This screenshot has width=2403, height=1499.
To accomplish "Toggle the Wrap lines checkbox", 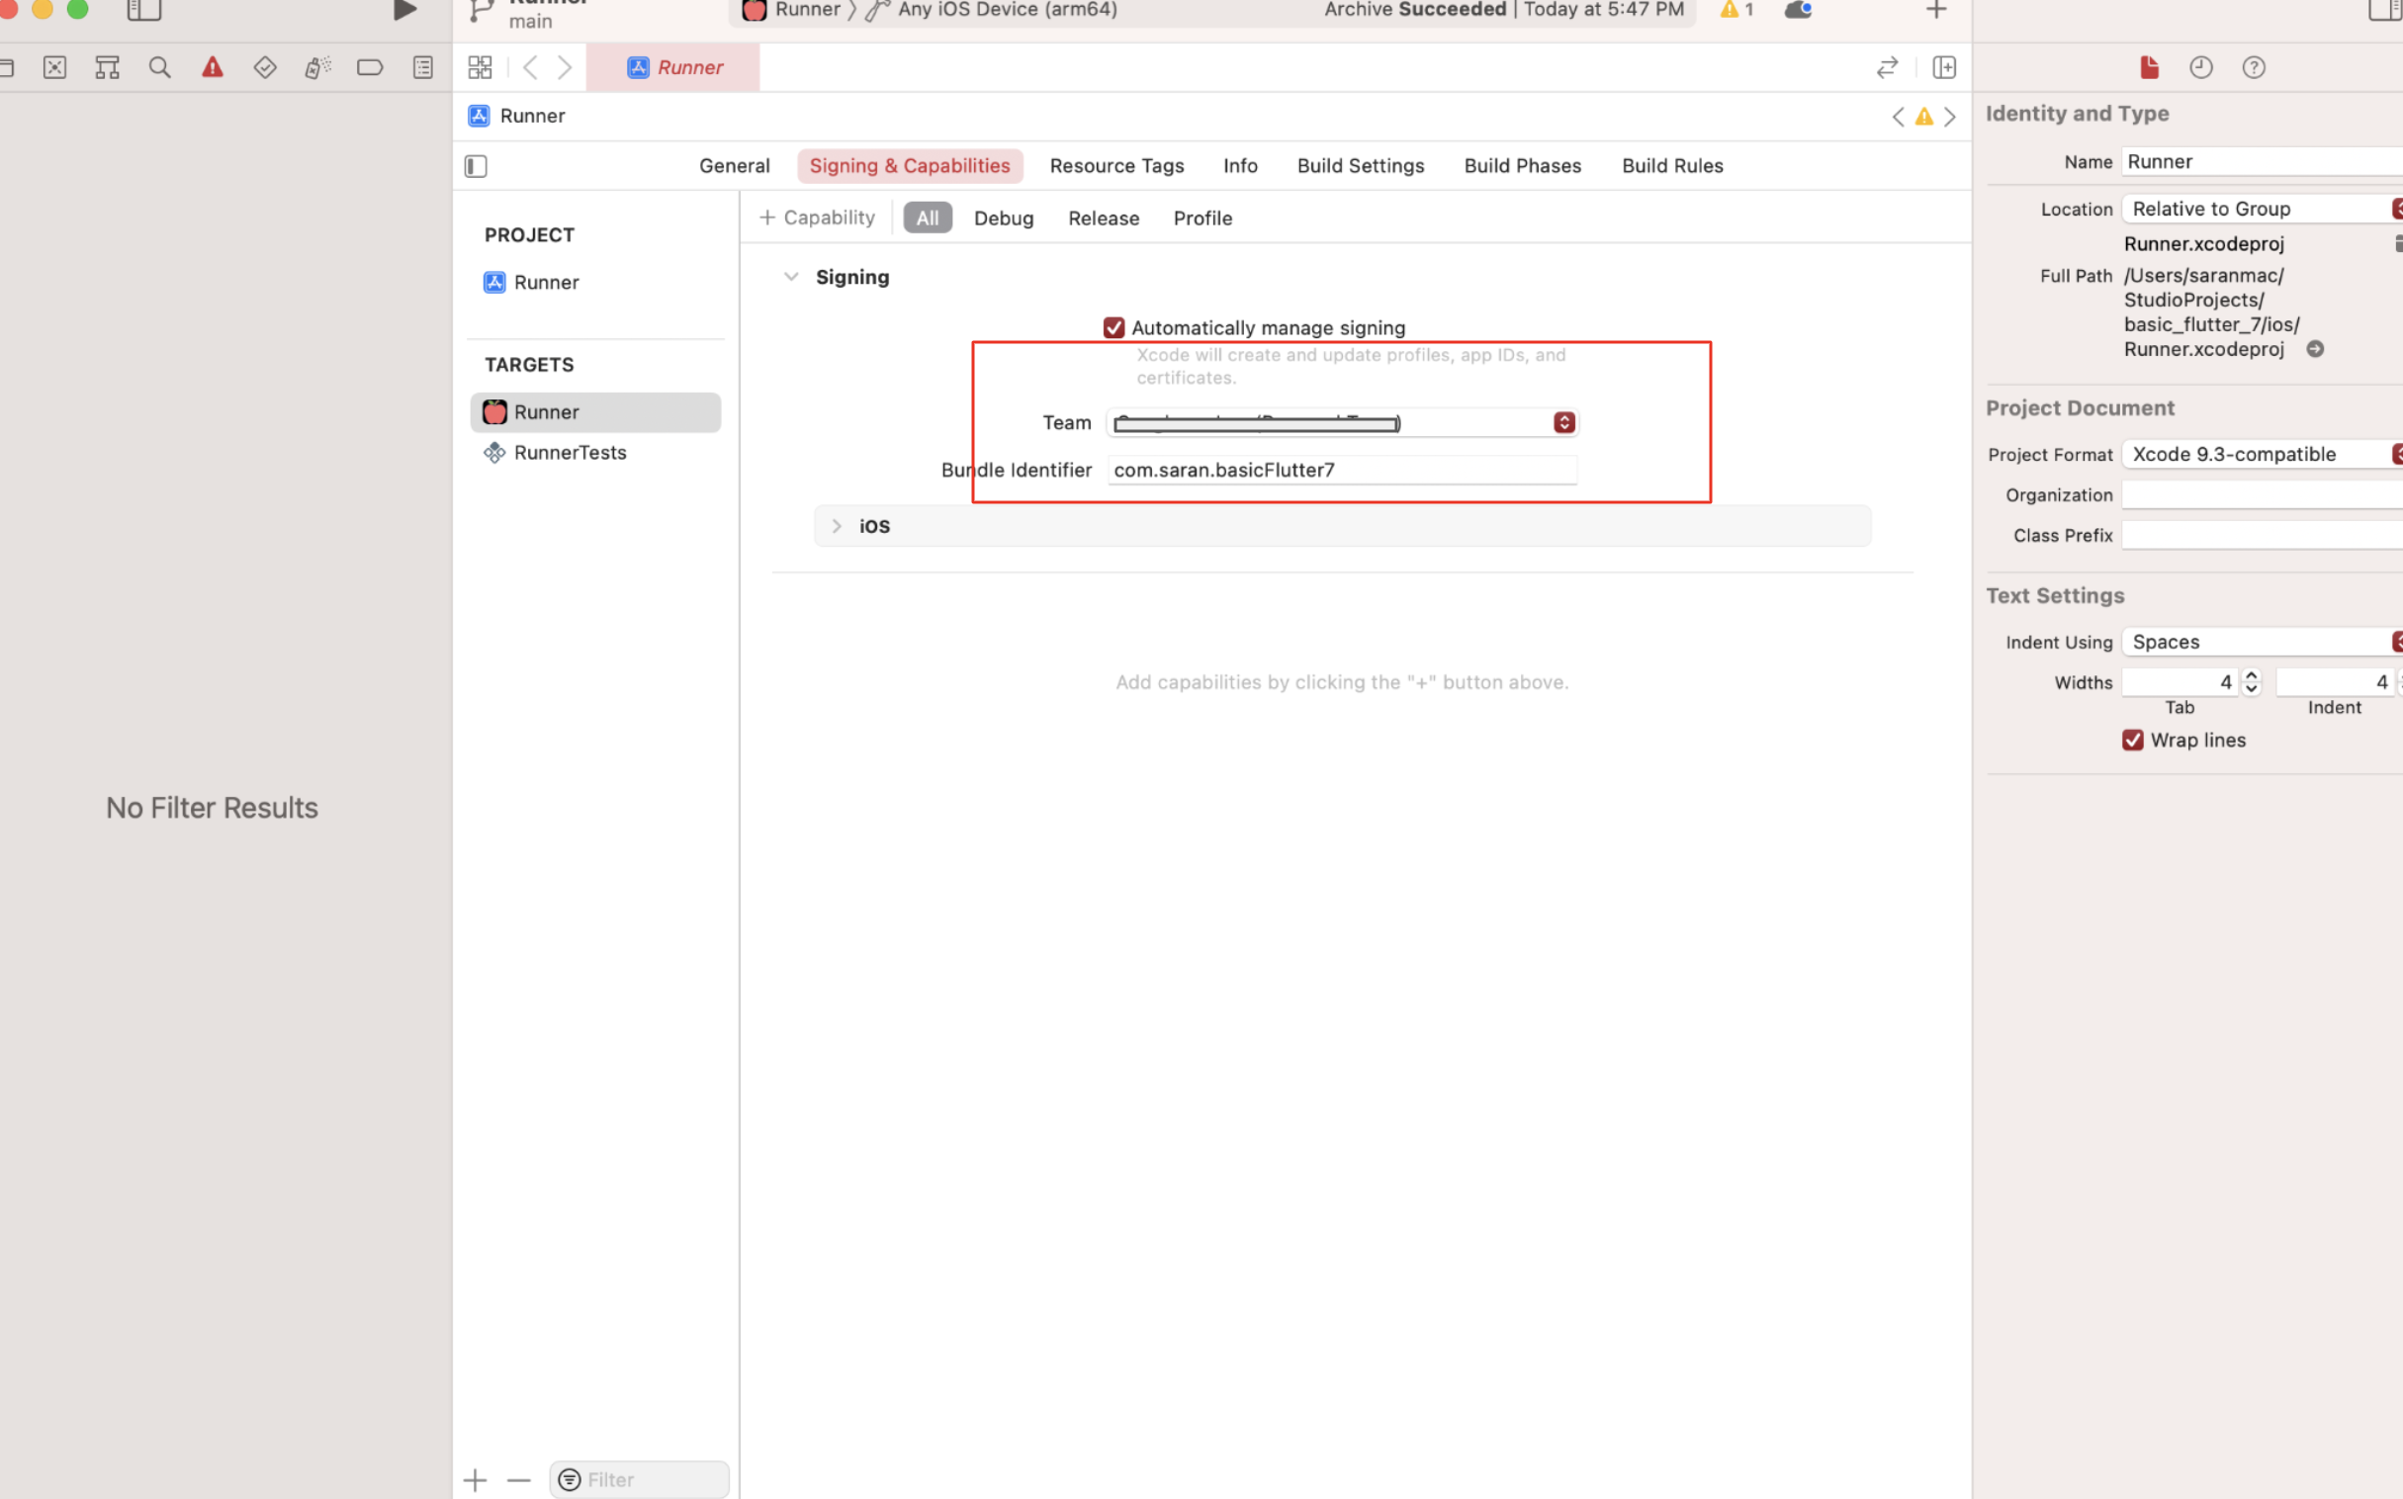I will click(x=2132, y=741).
